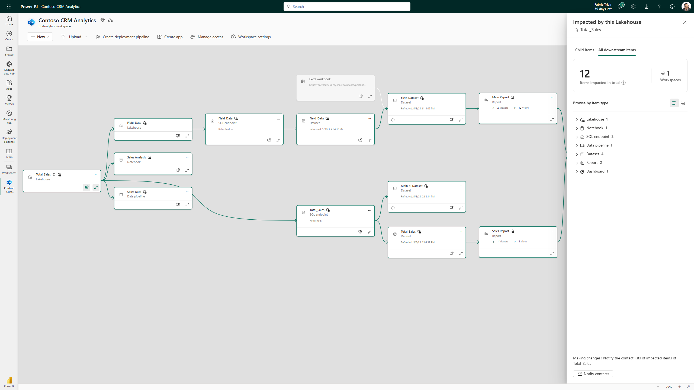Open Workspaces in the left sidebar
The height and width of the screenshot is (390, 694).
9,169
